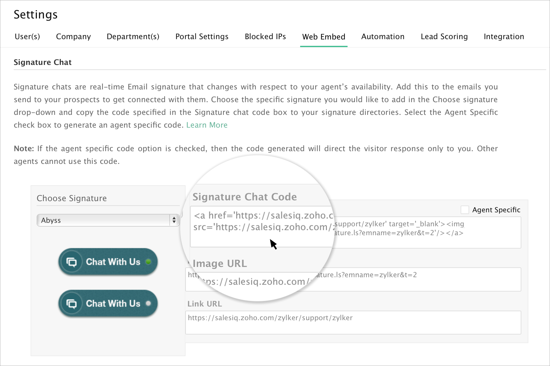Click chat bubble icon on offline button
550x366 pixels.
(x=72, y=304)
